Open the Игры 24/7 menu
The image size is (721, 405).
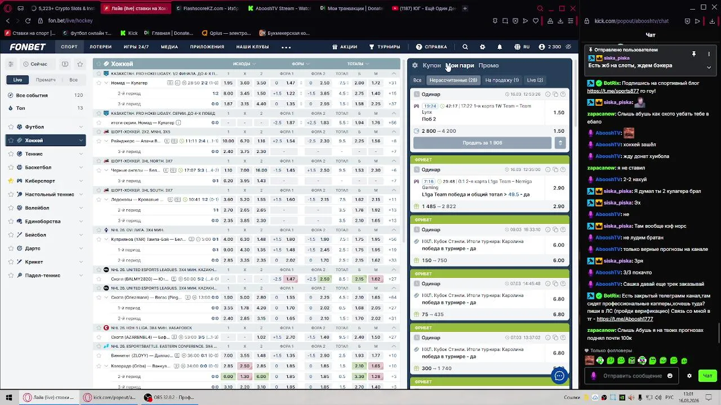[136, 47]
